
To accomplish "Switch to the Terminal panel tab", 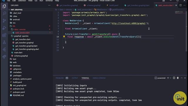I will 85,78.
